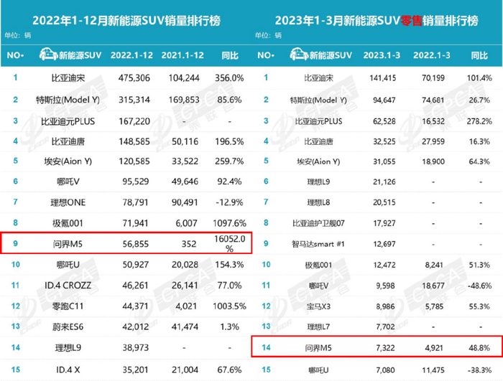
Task: Select the value 120,585
Action: pyautogui.click(x=134, y=161)
